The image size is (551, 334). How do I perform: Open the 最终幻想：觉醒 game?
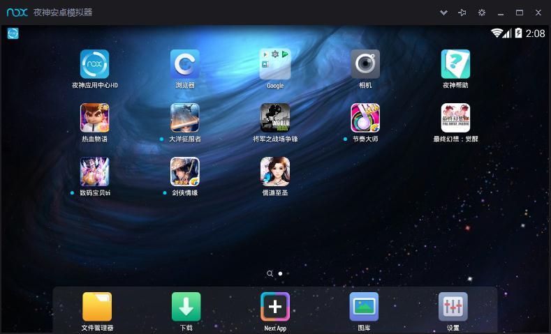(x=455, y=118)
